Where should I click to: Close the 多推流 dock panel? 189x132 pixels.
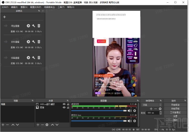[43, 11]
